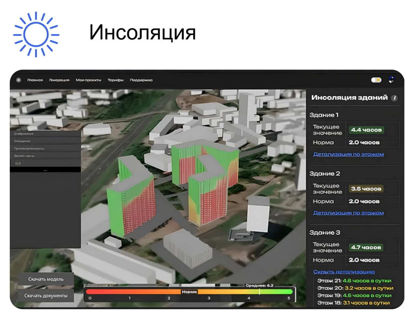Viewport: 418px width, 324px height.
Task: Expand Детализация по этажам for Здание 2
Action: point(348,213)
